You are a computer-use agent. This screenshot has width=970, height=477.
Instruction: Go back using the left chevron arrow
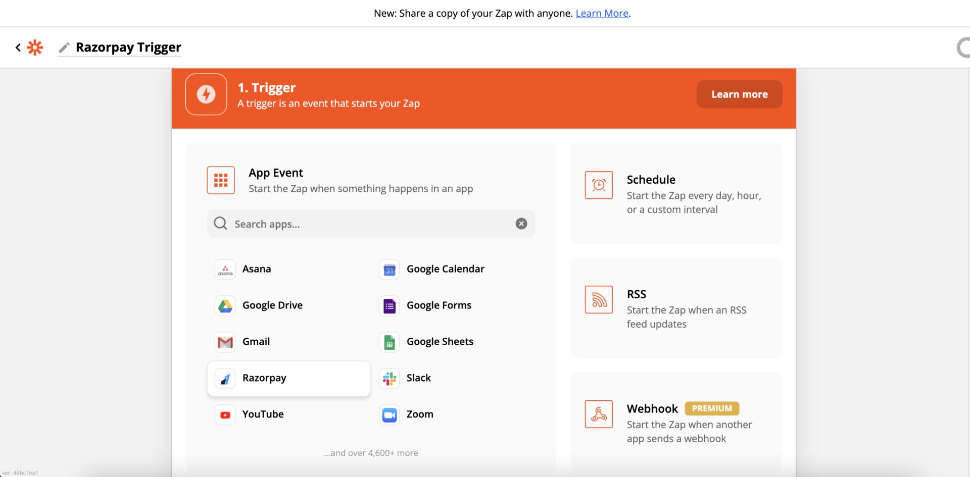[x=18, y=47]
